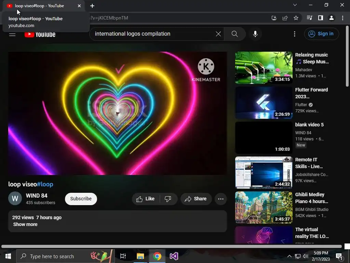Open Flutter Forward 2023 title
This screenshot has width=350, height=263.
(311, 93)
